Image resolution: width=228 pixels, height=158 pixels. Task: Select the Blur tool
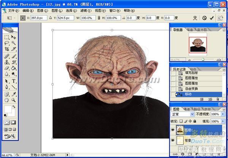tap(6, 74)
